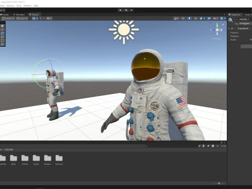The image size is (252, 189).
Task: Toggle grid snapping button
Action: point(41,18)
